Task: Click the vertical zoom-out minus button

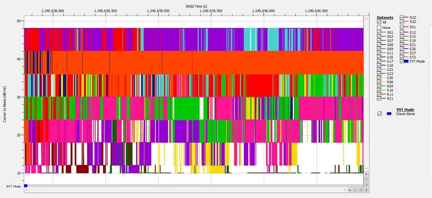Action: (x=366, y=179)
